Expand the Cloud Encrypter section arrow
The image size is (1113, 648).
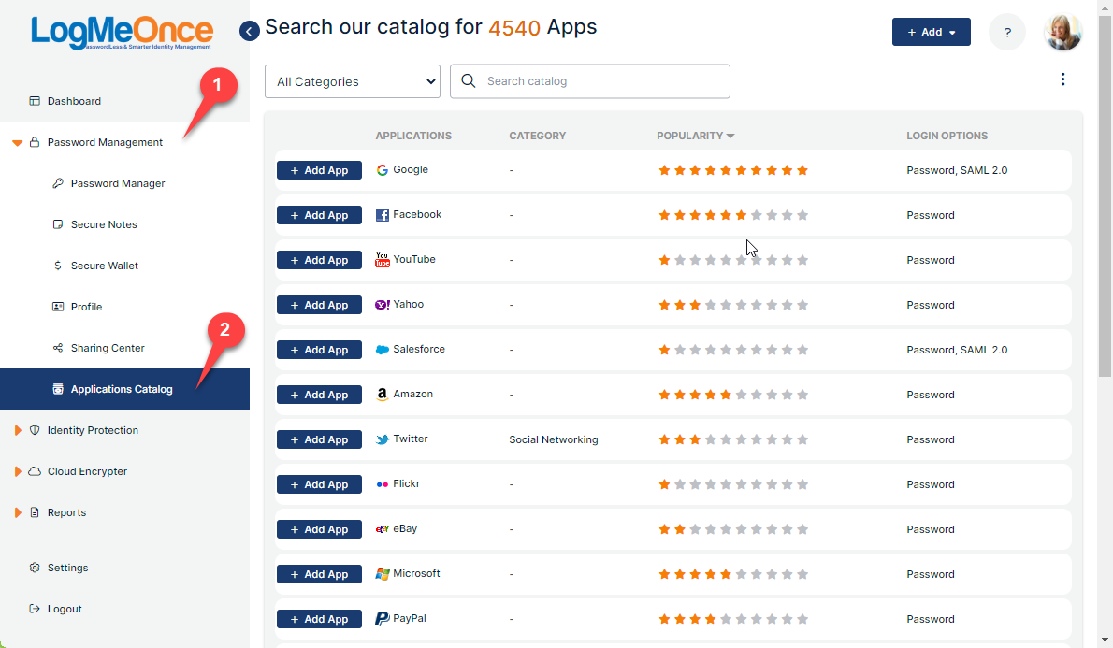(x=18, y=471)
